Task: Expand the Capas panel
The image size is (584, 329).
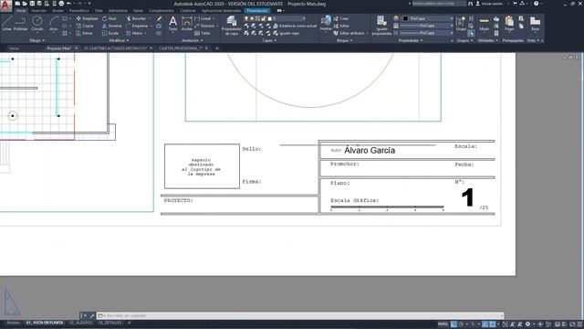Action: click(269, 40)
